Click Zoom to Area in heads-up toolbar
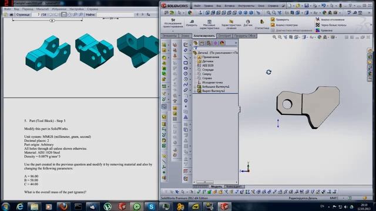Viewport: 376px width, 211px height. tap(280, 37)
